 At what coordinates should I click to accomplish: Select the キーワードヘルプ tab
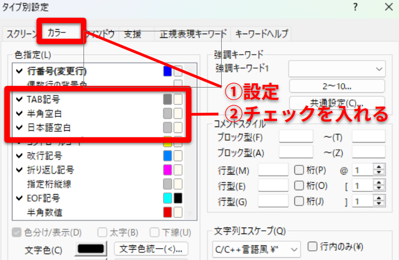(x=261, y=34)
